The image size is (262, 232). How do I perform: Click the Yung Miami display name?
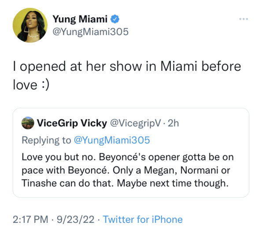(x=80, y=19)
